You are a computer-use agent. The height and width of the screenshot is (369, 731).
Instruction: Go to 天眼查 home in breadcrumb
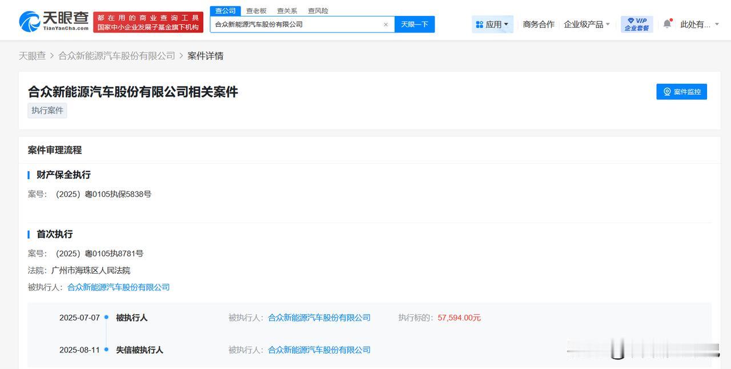pyautogui.click(x=32, y=56)
